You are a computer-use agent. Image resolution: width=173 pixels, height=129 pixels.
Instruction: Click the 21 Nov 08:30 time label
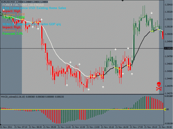click(x=35, y=127)
